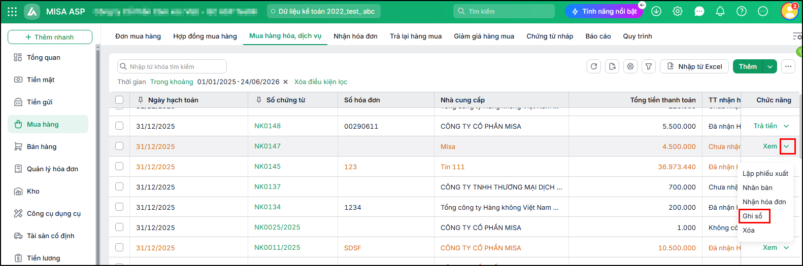Screen dimensions: 803x266
Task: Open Tổng quan in the sidebar
Action: click(48, 57)
